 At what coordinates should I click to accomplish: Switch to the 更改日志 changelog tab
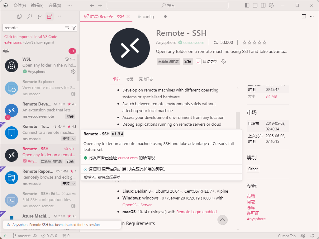coord(146,79)
